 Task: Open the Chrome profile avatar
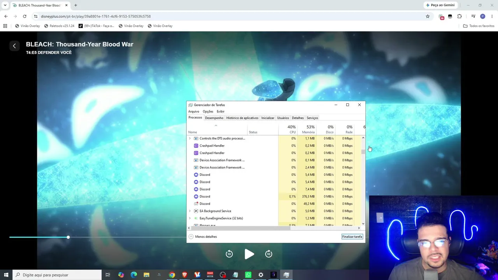point(482,16)
